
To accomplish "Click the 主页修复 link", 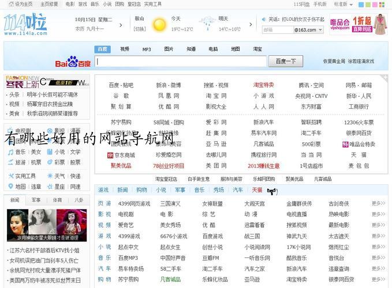I will tap(49, 4).
